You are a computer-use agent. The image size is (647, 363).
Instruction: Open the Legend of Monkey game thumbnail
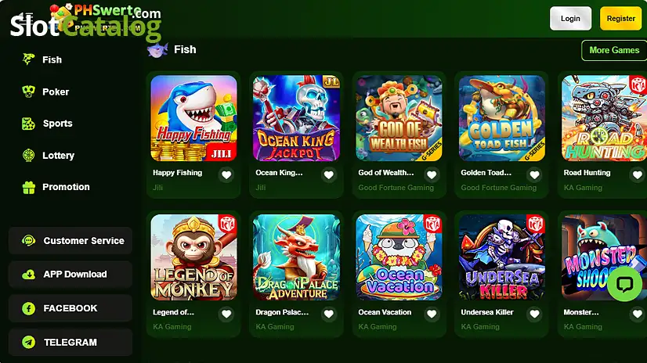tap(194, 257)
